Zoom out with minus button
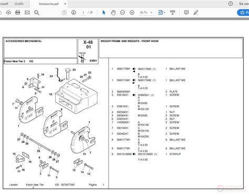Viewport: 249px width, 195px height. click(x=122, y=13)
